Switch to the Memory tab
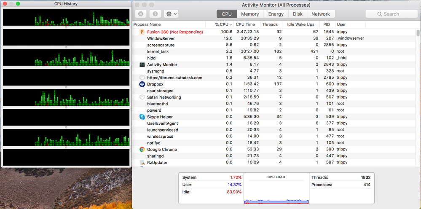Image resolution: width=421 pixels, height=209 pixels. click(250, 14)
